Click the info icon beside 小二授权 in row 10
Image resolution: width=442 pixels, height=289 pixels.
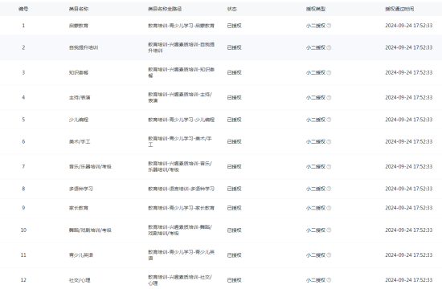point(329,230)
